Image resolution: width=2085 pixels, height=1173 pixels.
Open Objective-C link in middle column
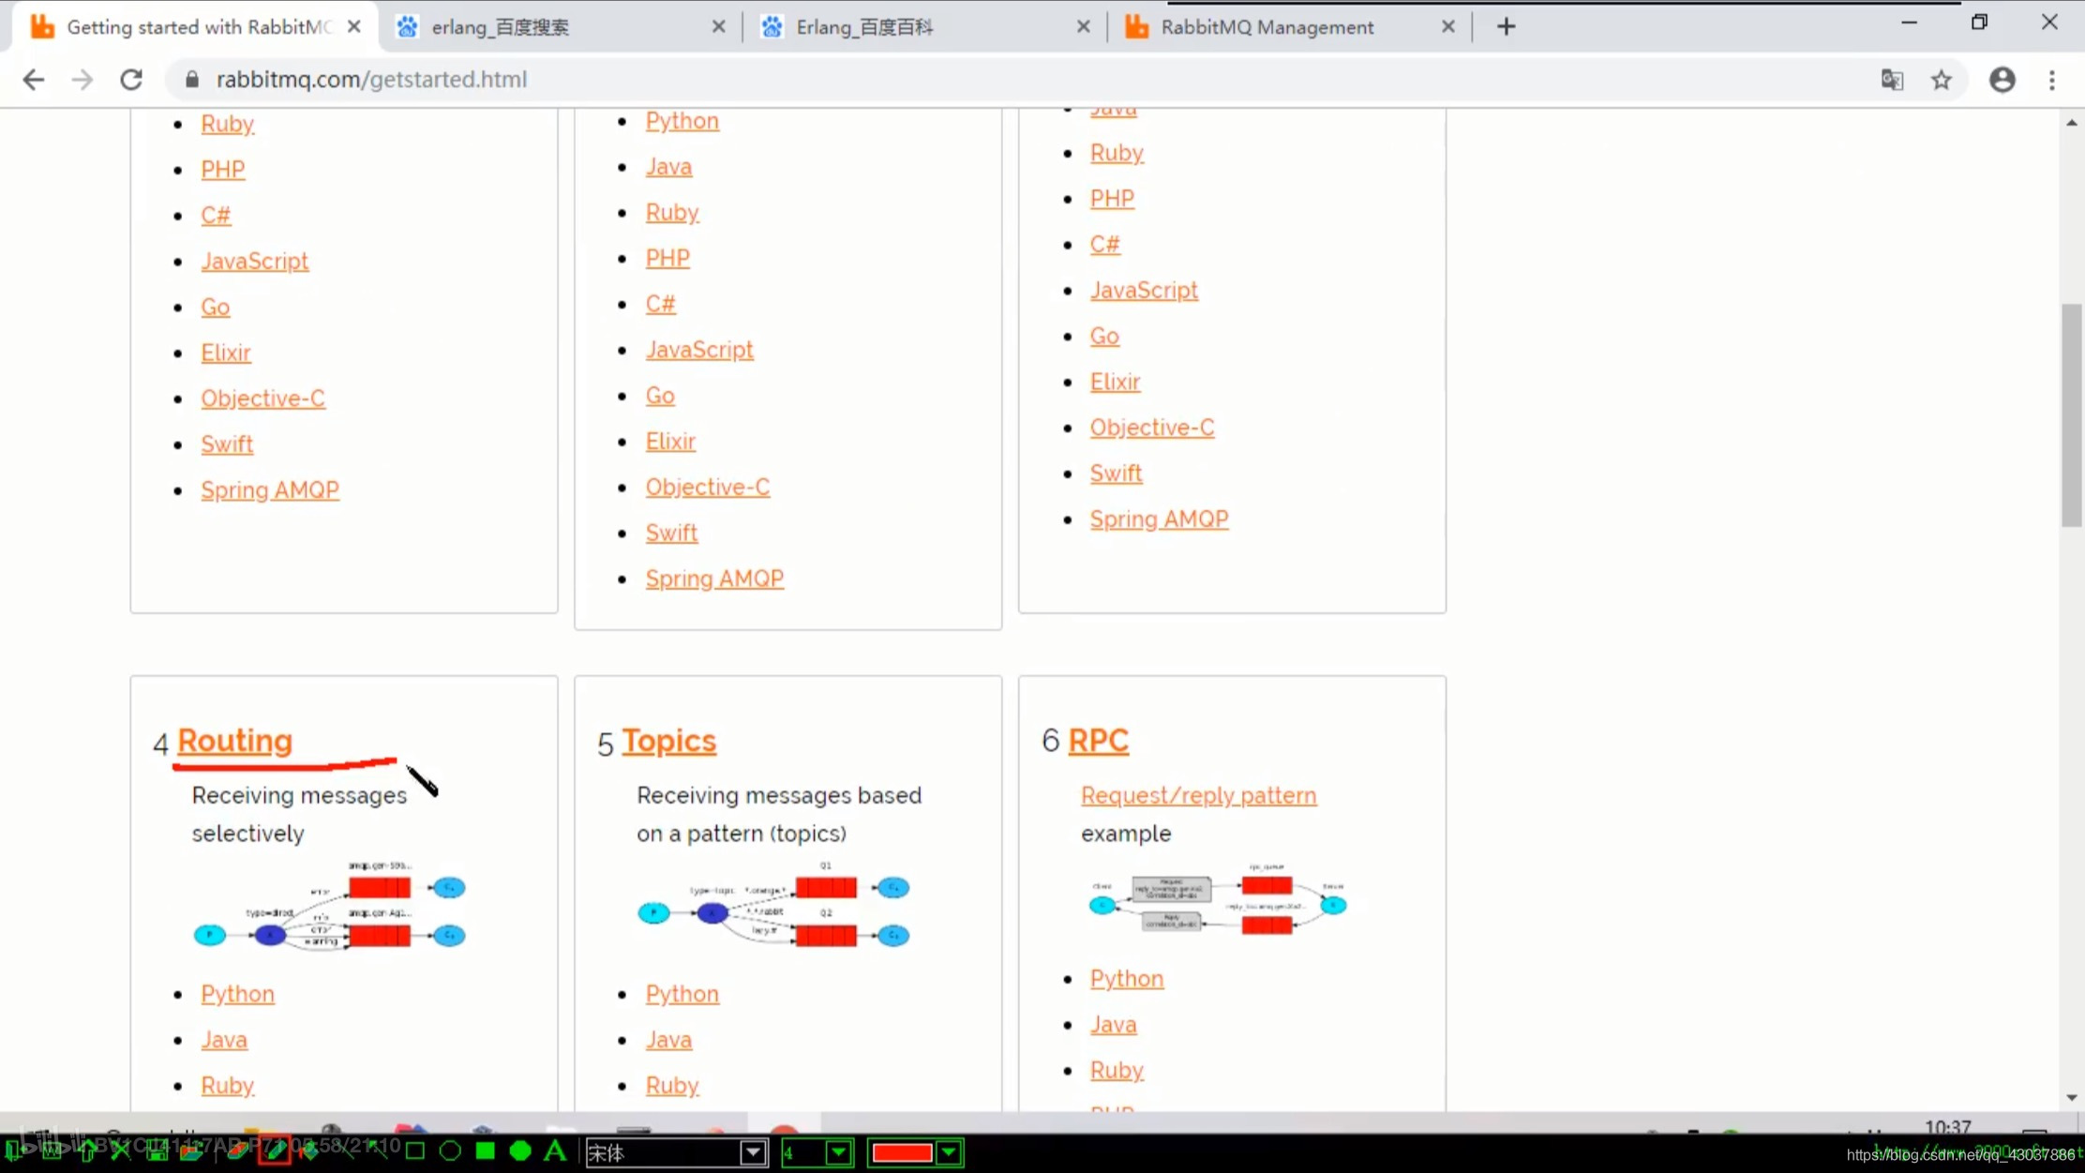[708, 488]
